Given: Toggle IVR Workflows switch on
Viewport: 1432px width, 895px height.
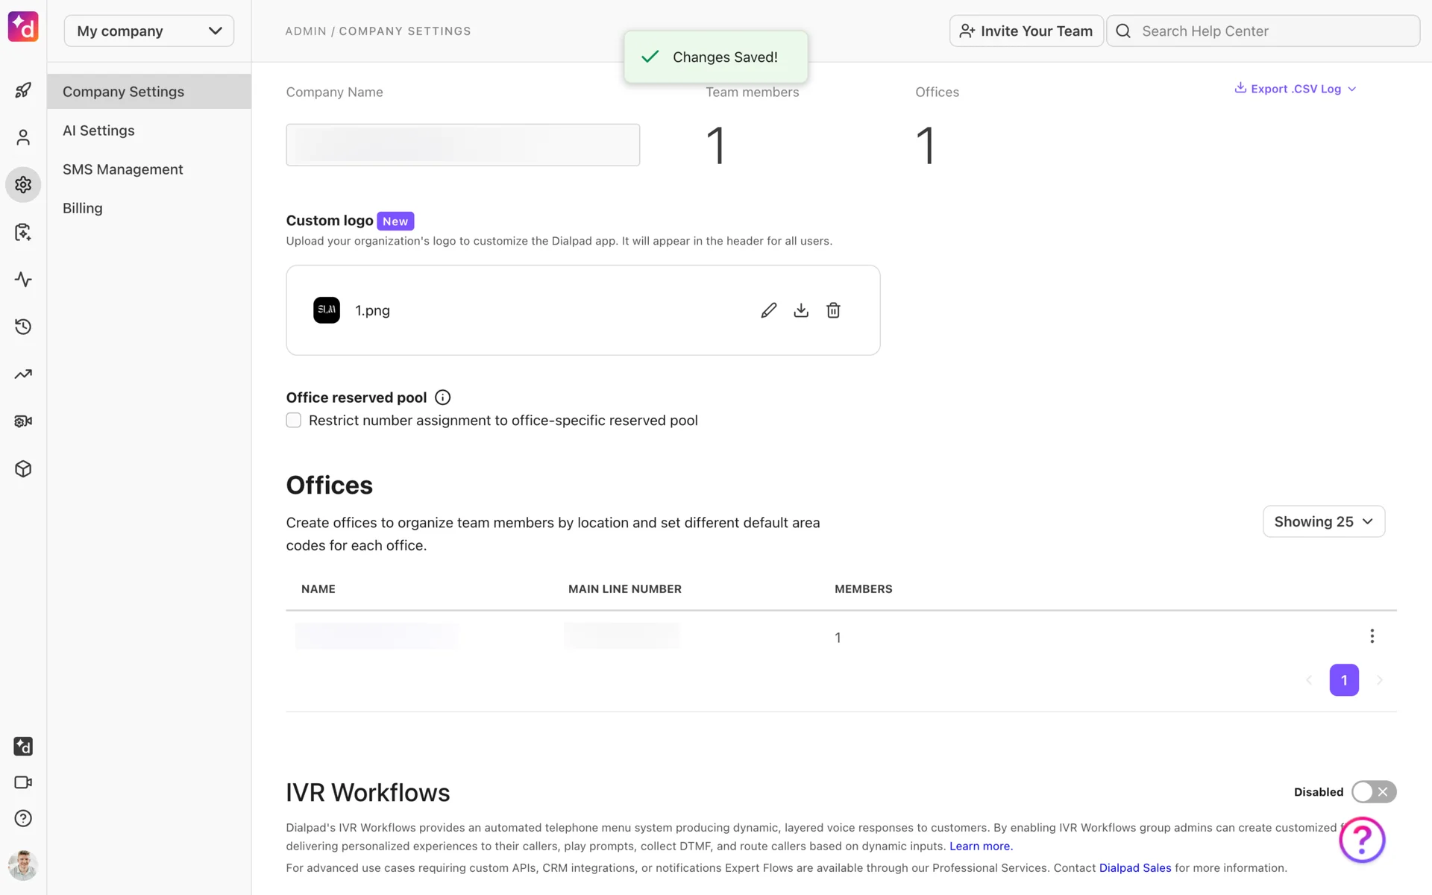Looking at the screenshot, I should coord(1373,791).
